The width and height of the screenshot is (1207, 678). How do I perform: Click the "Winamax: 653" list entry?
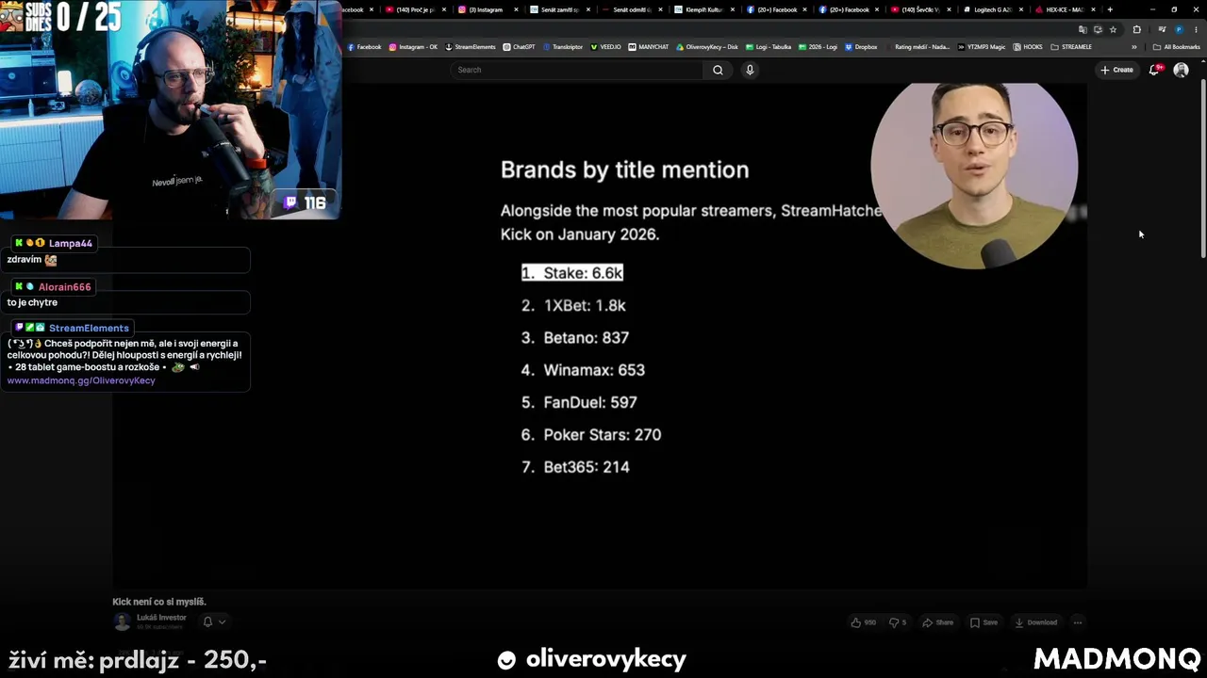point(583,370)
